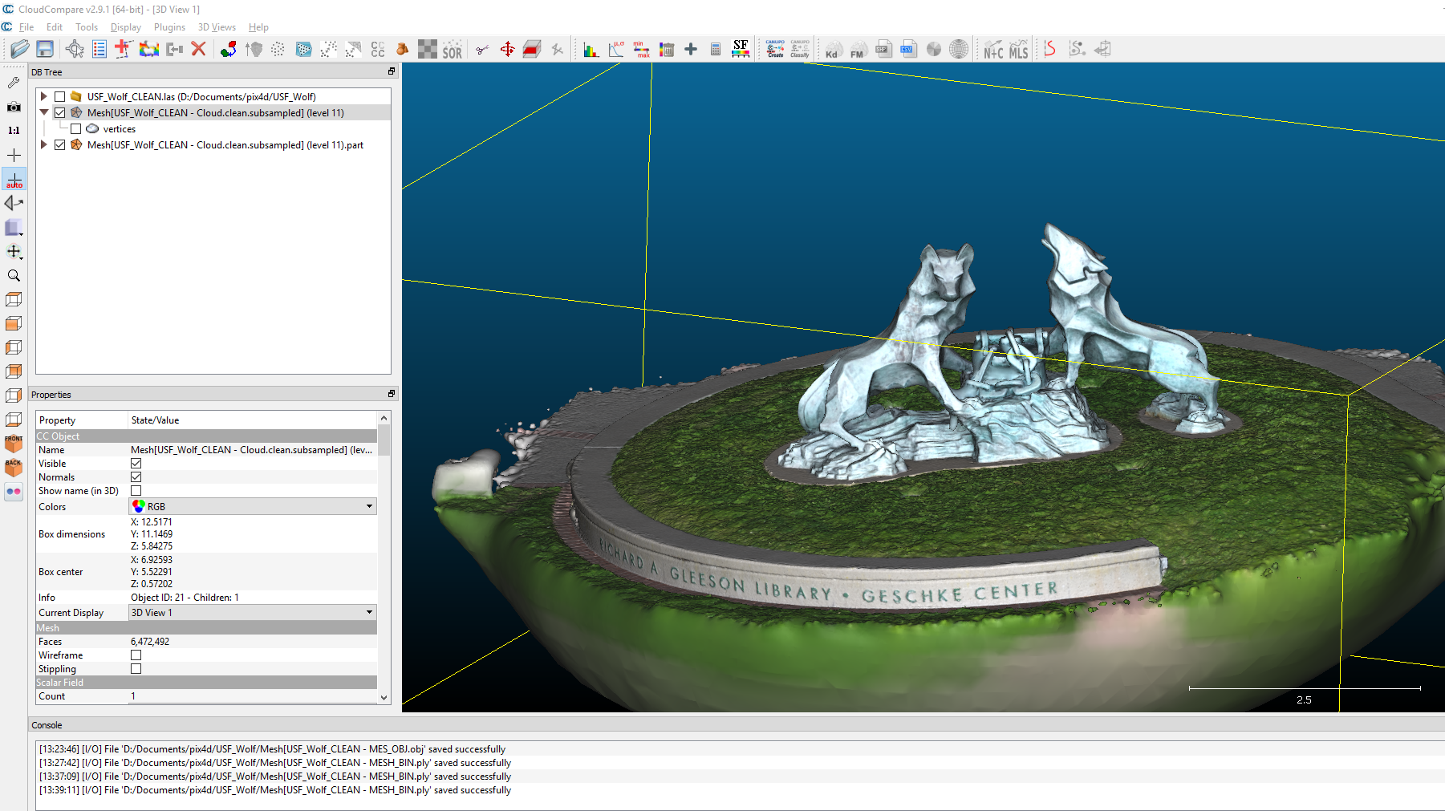Undock the Properties panel button
The image size is (1445, 811).
click(392, 394)
